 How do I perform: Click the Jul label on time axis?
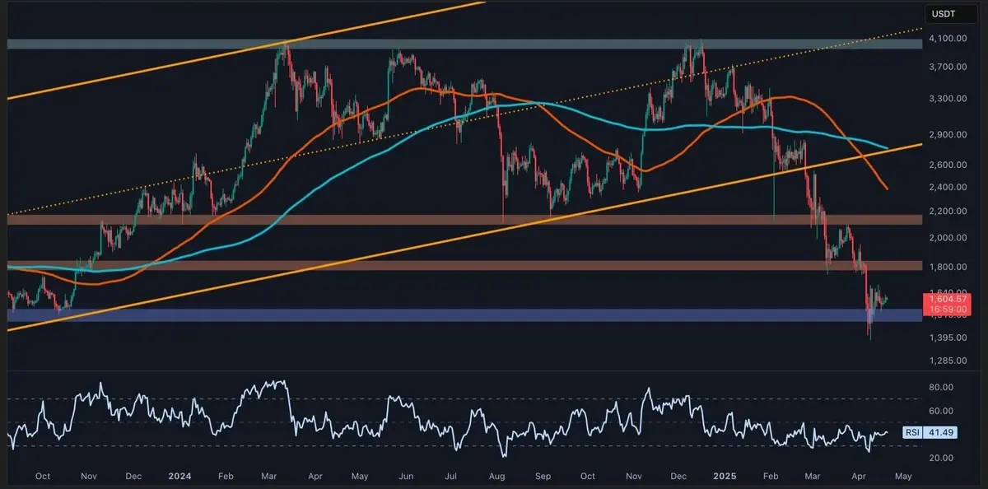click(x=450, y=476)
